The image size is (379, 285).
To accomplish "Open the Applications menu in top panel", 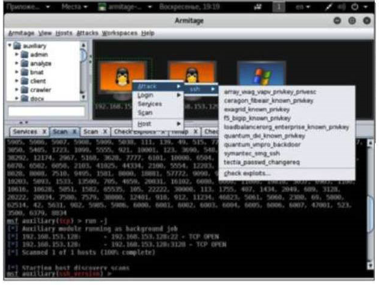I will coord(28,7).
